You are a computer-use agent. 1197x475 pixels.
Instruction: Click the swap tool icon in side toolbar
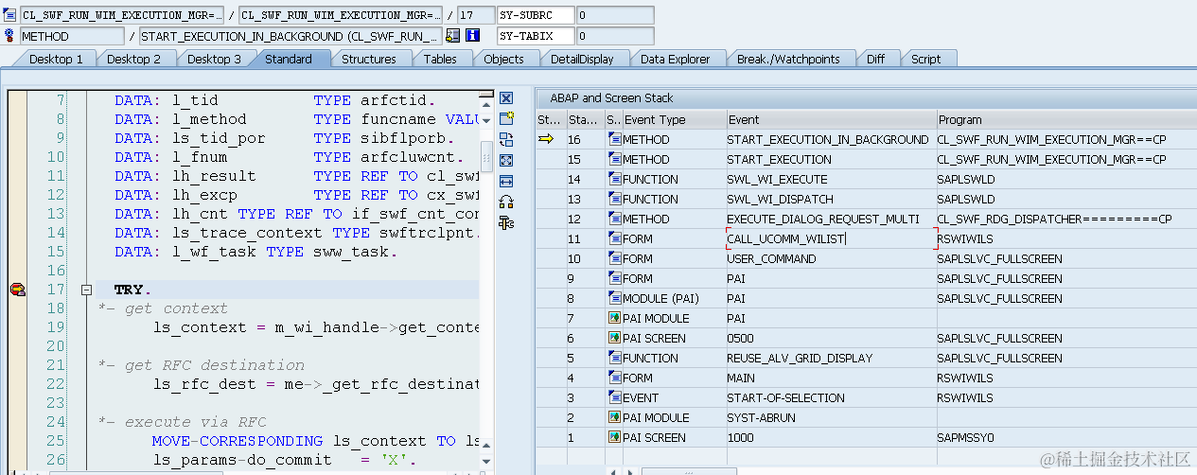[x=506, y=139]
